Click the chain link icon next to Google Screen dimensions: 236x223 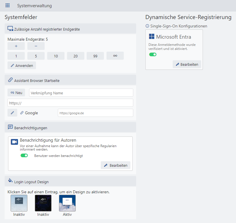(x=22, y=113)
